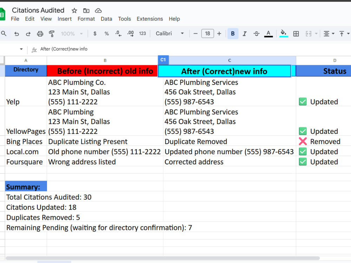Click the Removed status cell

coord(324,141)
